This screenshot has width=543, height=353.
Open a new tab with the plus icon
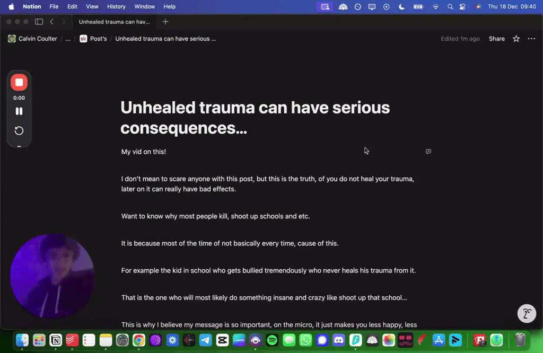(167, 22)
